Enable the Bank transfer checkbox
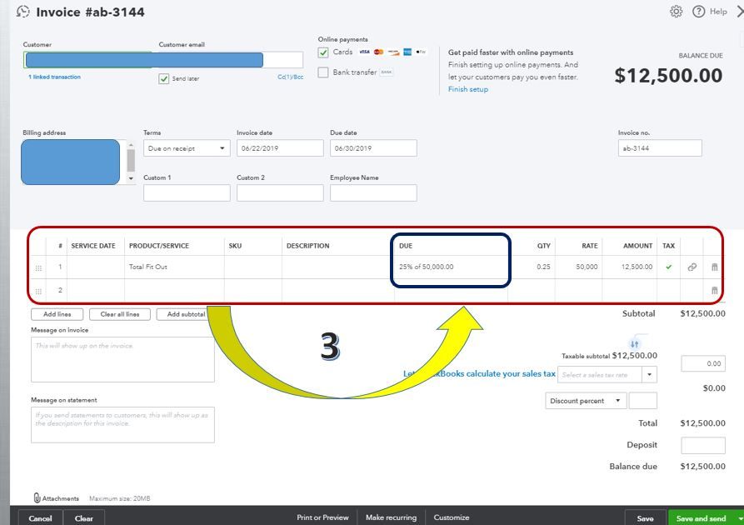Viewport: 744px width, 525px height. tap(323, 72)
